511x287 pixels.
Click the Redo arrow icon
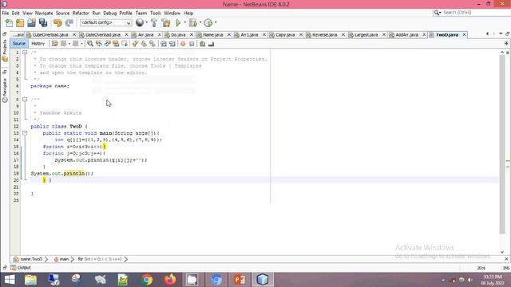click(69, 22)
